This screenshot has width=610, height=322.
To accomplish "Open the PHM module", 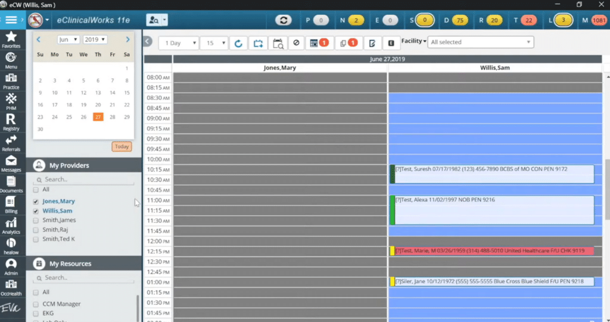I will (11, 102).
